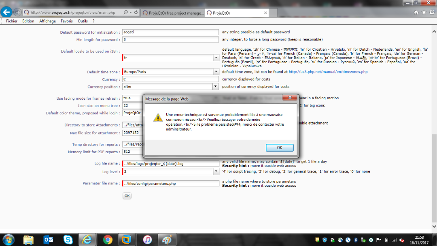
Task: Open Google Chrome from the taskbar
Action: click(x=108, y=240)
